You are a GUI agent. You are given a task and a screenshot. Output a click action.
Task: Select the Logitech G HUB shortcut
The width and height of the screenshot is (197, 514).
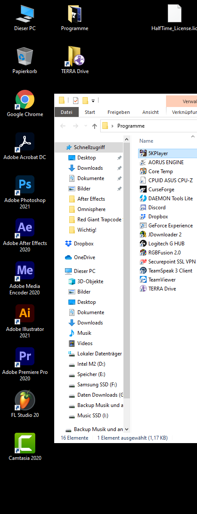pos(162,244)
